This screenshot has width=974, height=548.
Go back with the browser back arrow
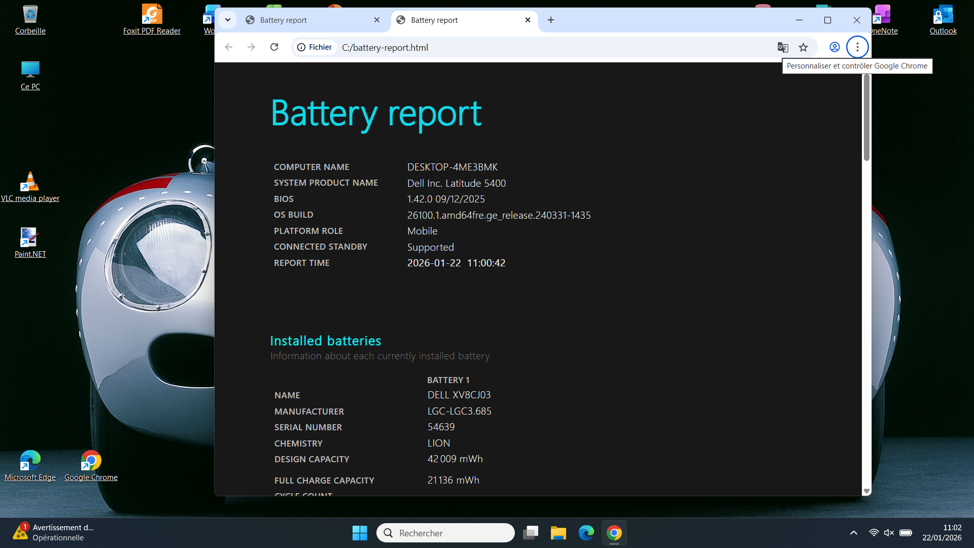229,47
